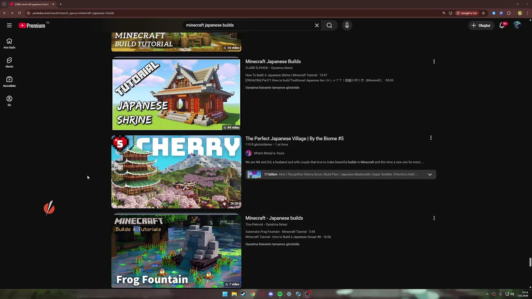Bookmark this page with the star
The width and height of the screenshot is (532, 299).
[x=483, y=13]
